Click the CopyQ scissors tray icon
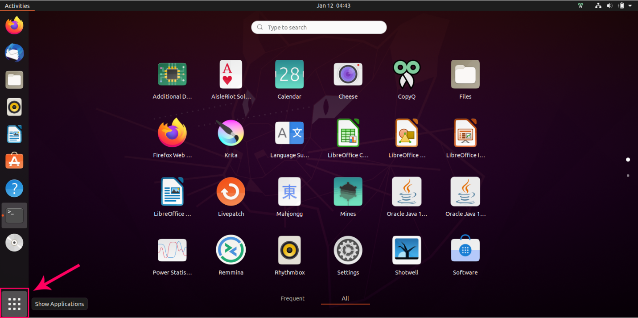Viewport: 638px width, 318px height. point(580,6)
